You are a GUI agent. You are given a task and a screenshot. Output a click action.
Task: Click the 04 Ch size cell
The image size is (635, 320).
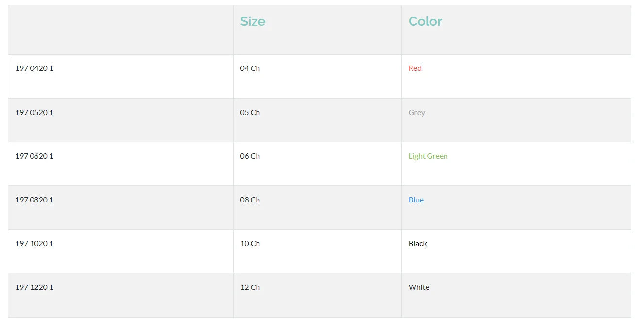click(250, 68)
